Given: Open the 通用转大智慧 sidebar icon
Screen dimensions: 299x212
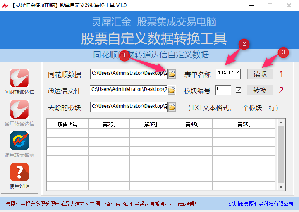Looking at the screenshot, I should click(x=19, y=141).
